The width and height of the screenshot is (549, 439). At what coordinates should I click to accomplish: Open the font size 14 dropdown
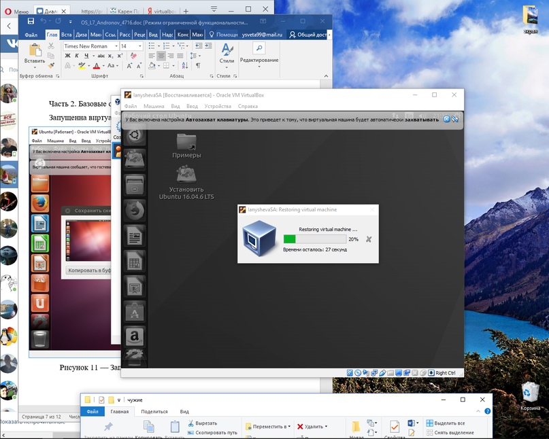coord(140,46)
